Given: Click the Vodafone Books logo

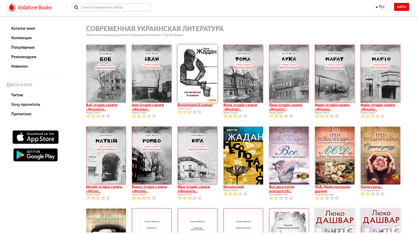Looking at the screenshot, I should pyautogui.click(x=29, y=7).
